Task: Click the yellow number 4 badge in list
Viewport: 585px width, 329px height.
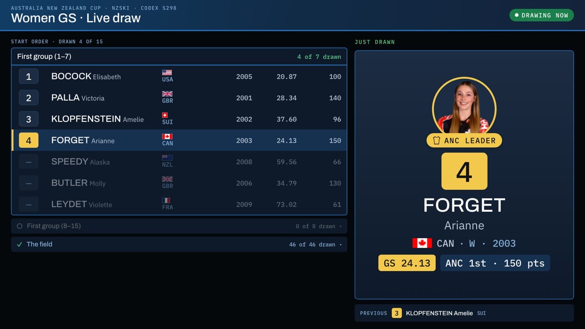Action: pyautogui.click(x=28, y=141)
